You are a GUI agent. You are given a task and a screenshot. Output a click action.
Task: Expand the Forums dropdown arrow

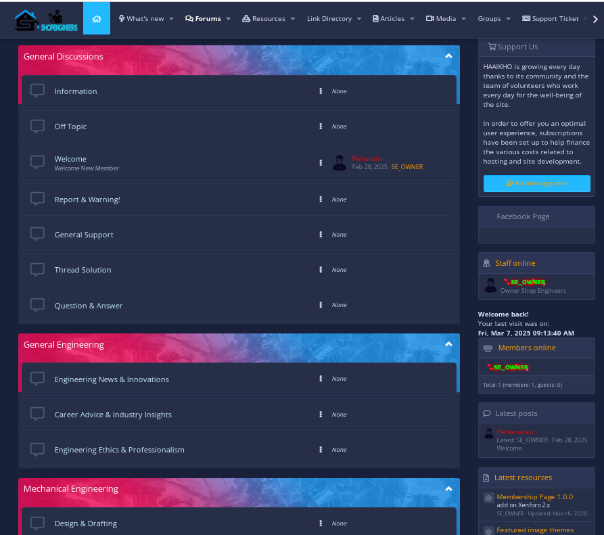tap(229, 19)
